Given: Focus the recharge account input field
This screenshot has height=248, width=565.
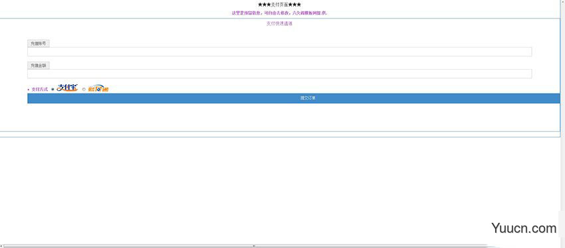Looking at the screenshot, I should [280, 52].
